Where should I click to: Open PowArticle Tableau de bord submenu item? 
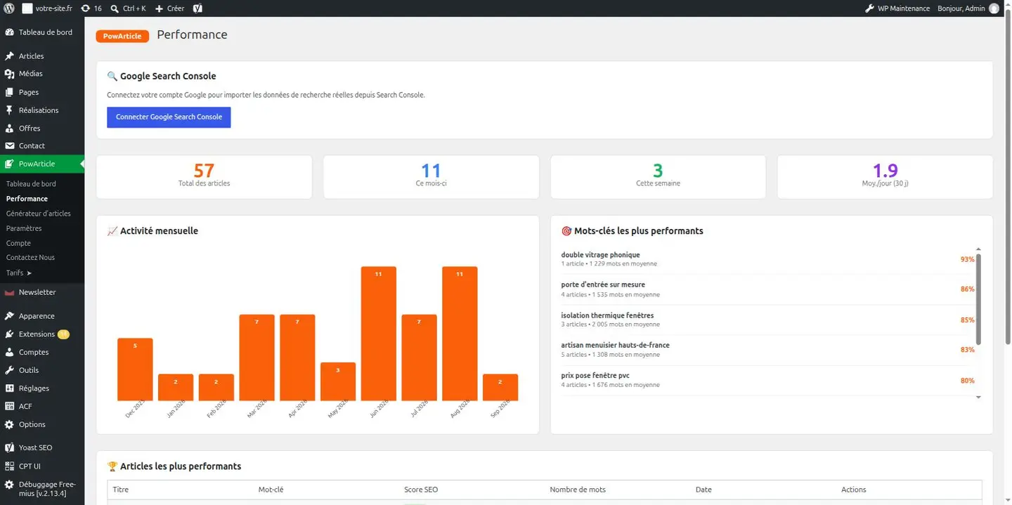[31, 184]
